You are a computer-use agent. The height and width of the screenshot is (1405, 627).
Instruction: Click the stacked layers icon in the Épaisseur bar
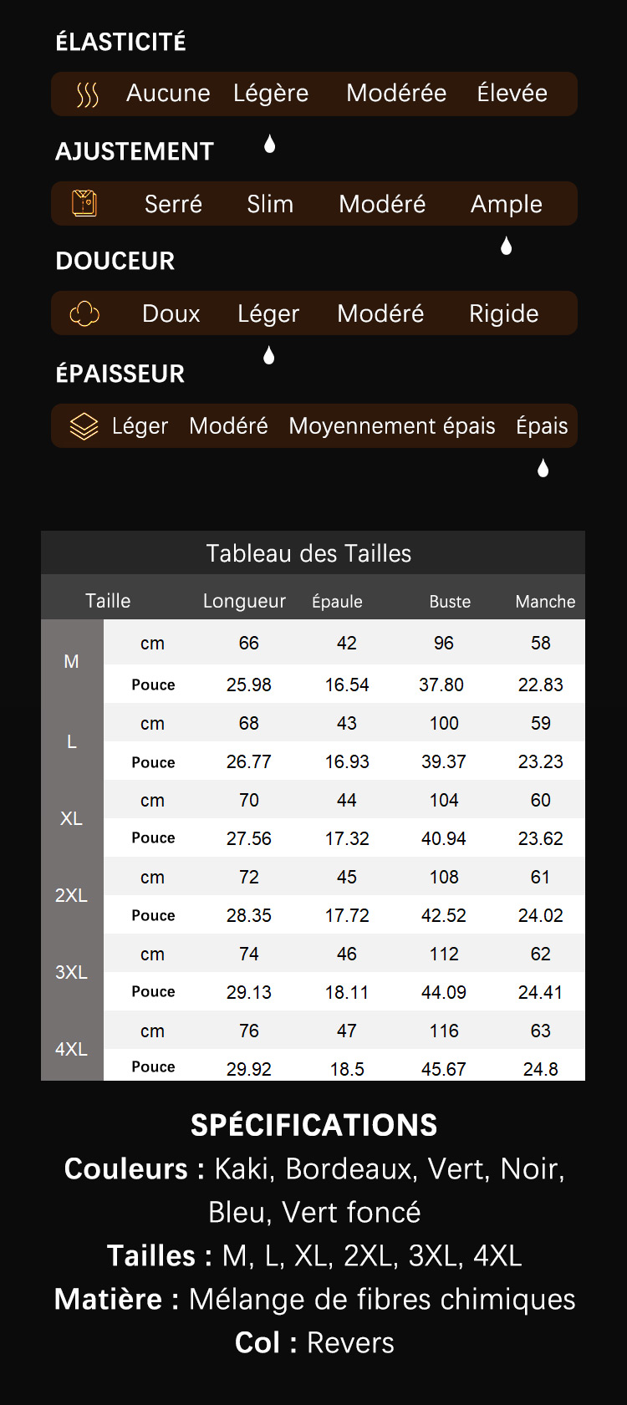click(84, 426)
